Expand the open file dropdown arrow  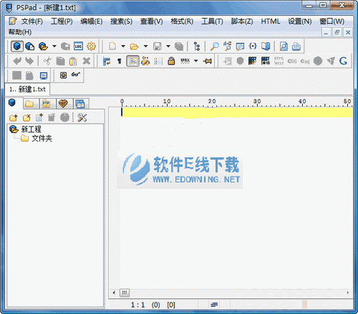tap(145, 46)
